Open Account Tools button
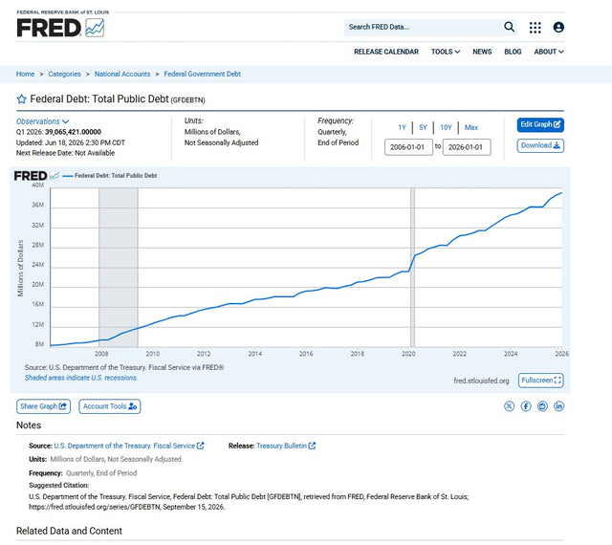 click(110, 406)
